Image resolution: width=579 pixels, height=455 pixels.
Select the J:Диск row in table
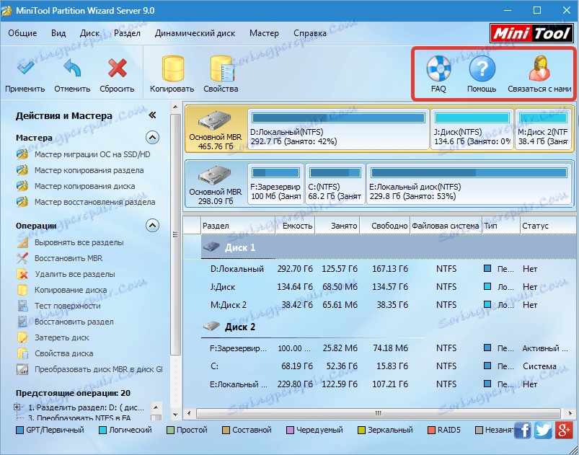click(380, 287)
